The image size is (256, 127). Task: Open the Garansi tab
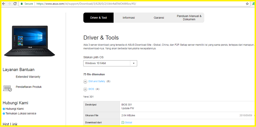pos(159,18)
